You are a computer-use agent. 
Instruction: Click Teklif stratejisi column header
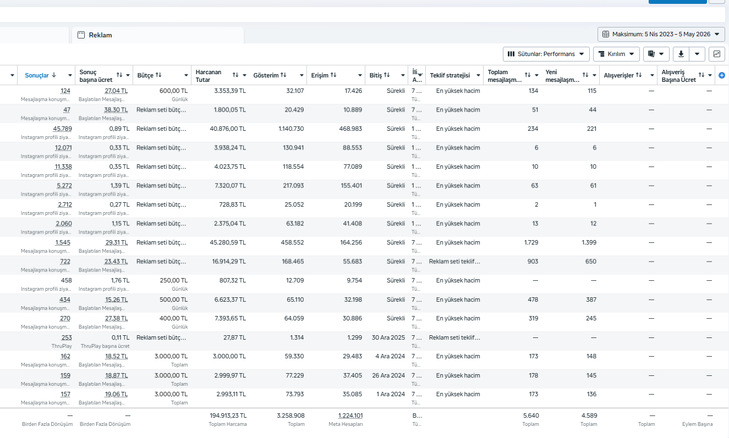click(x=450, y=75)
